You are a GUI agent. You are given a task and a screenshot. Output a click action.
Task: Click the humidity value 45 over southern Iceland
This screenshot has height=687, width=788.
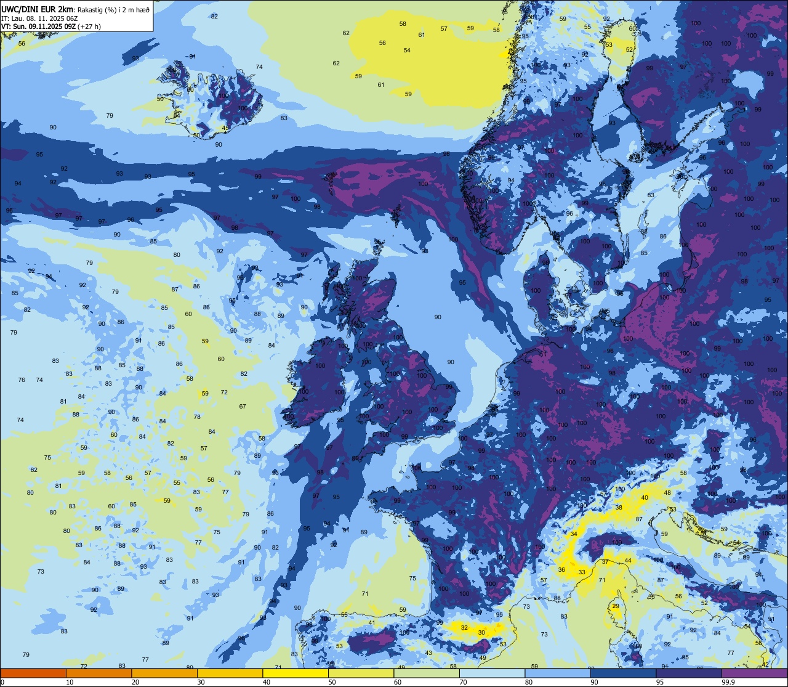pyautogui.click(x=225, y=128)
